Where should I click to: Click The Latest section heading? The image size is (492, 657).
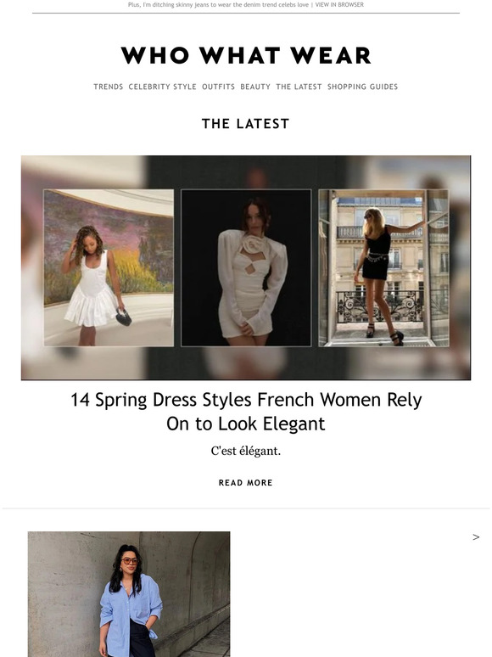246,124
